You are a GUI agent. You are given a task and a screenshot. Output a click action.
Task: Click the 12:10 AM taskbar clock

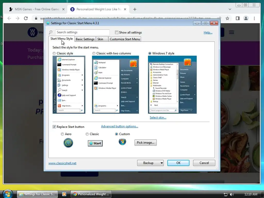click(251, 194)
